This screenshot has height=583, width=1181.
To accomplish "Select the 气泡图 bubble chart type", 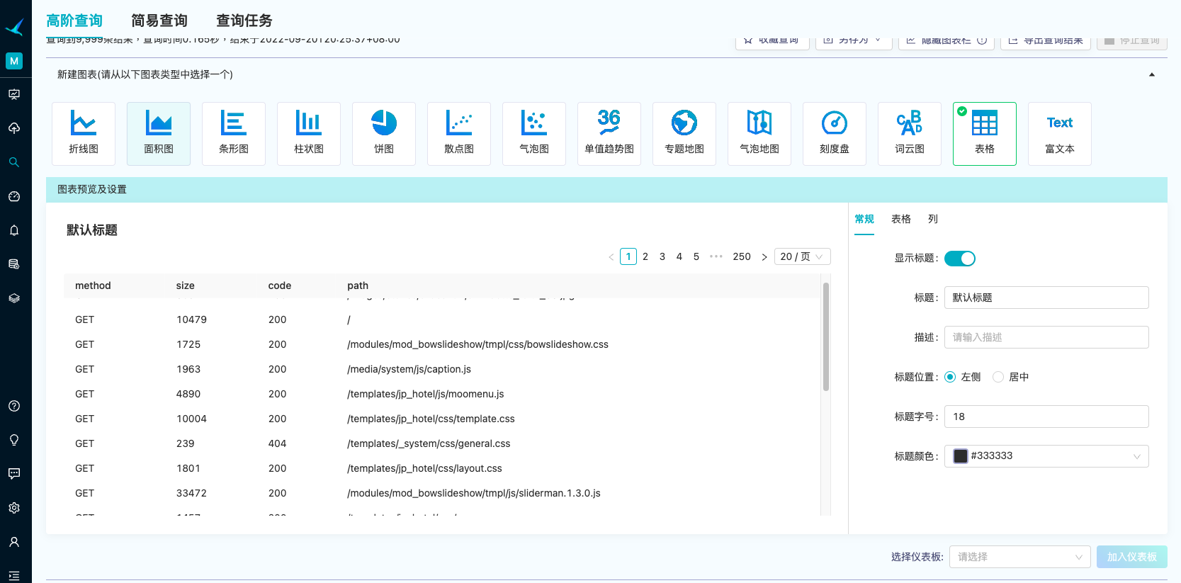I will pyautogui.click(x=534, y=134).
